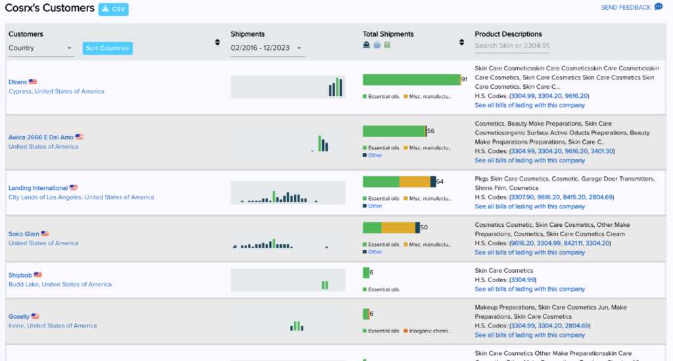Click Budd Lake, United States of America location
673x361 pixels.
[x=60, y=285]
